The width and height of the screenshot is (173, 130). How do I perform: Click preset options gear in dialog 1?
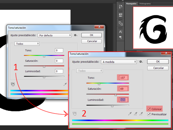76,35
